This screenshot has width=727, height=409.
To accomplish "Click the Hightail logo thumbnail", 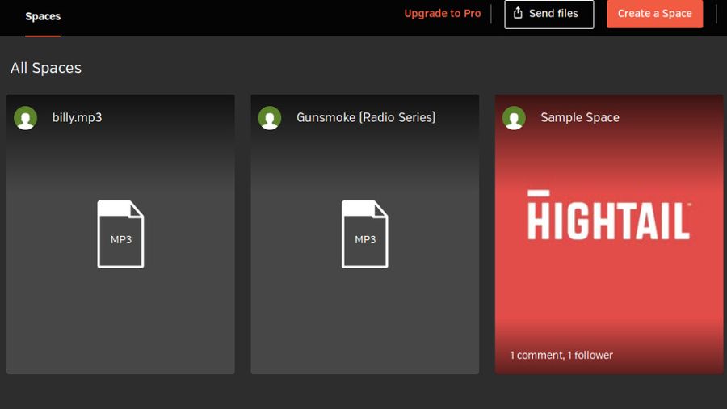I will tap(609, 215).
